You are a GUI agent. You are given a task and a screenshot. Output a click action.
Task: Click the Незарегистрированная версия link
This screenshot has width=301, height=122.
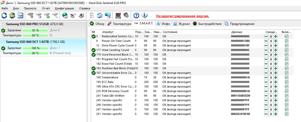(182, 16)
